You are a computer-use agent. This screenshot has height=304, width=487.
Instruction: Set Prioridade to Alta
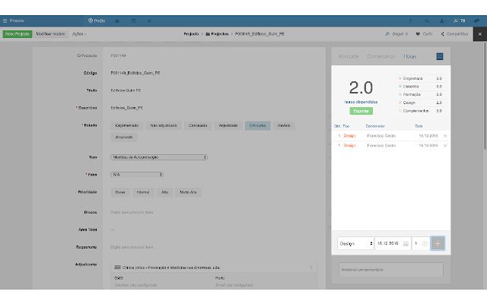click(164, 192)
